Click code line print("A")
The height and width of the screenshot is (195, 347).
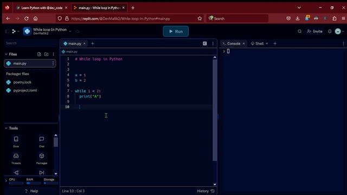click(90, 96)
